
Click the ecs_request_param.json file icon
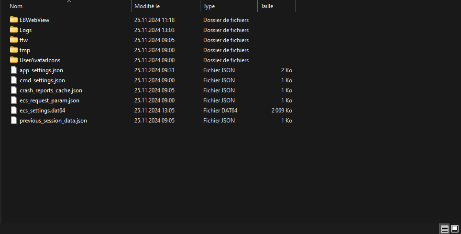(x=13, y=100)
